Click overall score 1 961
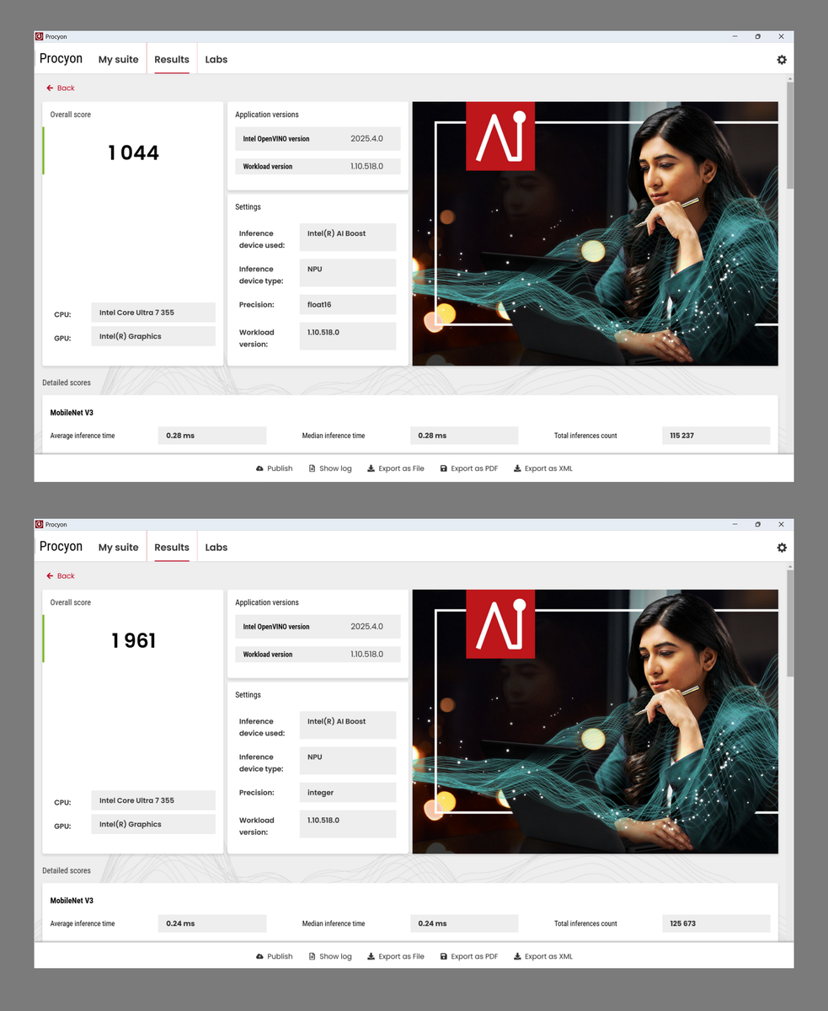 133,640
